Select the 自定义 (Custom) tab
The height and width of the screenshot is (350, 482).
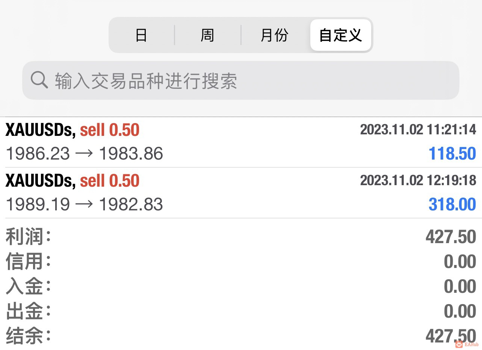click(340, 35)
